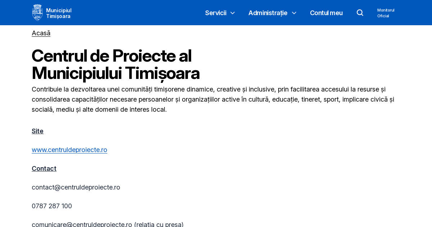Image resolution: width=432 pixels, height=227 pixels.
Task: Follow the www.centruldeproiecte.ro link
Action: click(x=69, y=150)
